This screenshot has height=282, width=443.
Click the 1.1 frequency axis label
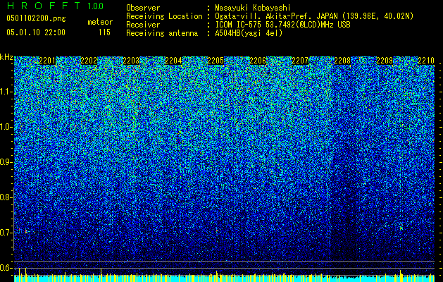coord(6,92)
